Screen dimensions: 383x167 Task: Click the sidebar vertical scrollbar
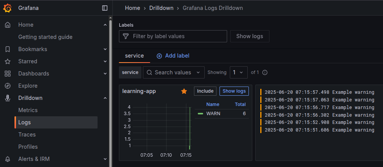pos(111,93)
